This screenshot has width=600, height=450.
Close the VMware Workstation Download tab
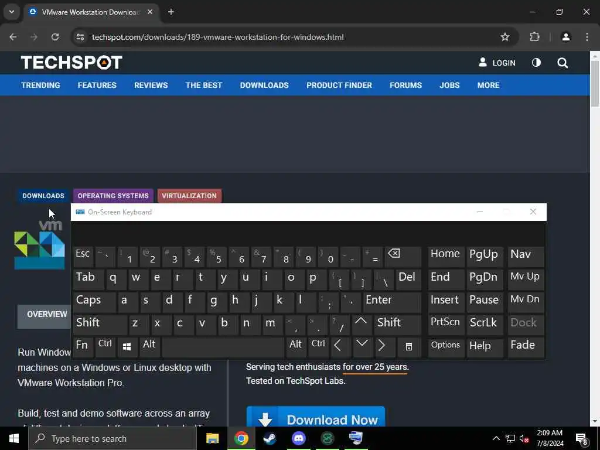pos(150,12)
